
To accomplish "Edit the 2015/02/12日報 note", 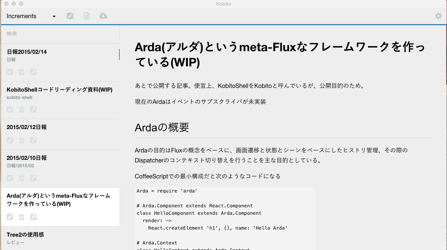I will [10, 140].
